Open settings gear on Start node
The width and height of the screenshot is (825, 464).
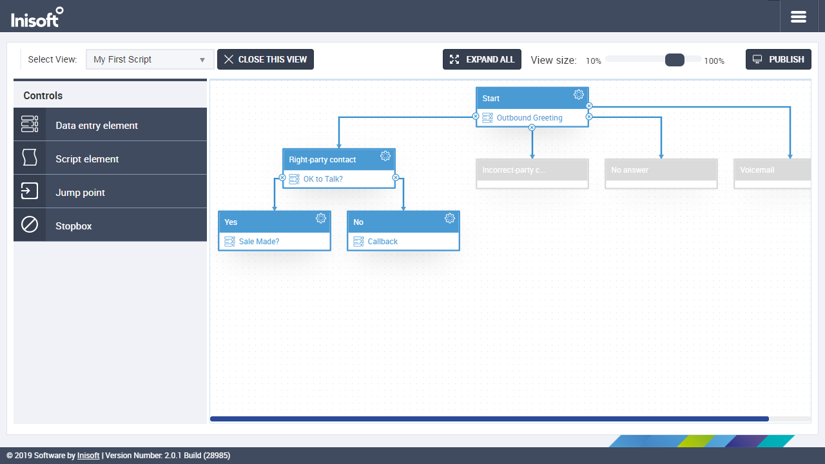(579, 95)
